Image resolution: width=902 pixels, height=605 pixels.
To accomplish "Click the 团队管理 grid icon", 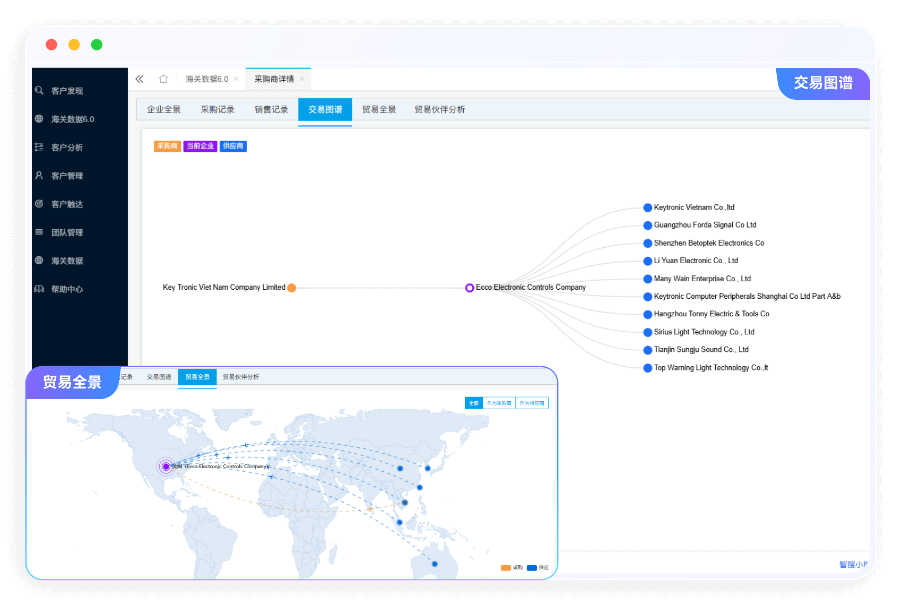I will click(39, 232).
